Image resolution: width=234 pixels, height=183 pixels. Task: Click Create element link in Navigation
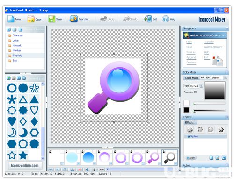(x=213, y=47)
